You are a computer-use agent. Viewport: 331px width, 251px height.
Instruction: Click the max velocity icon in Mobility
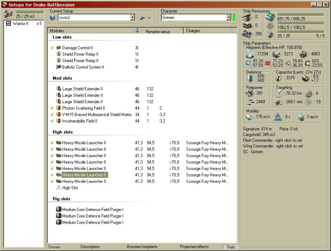tap(249, 117)
